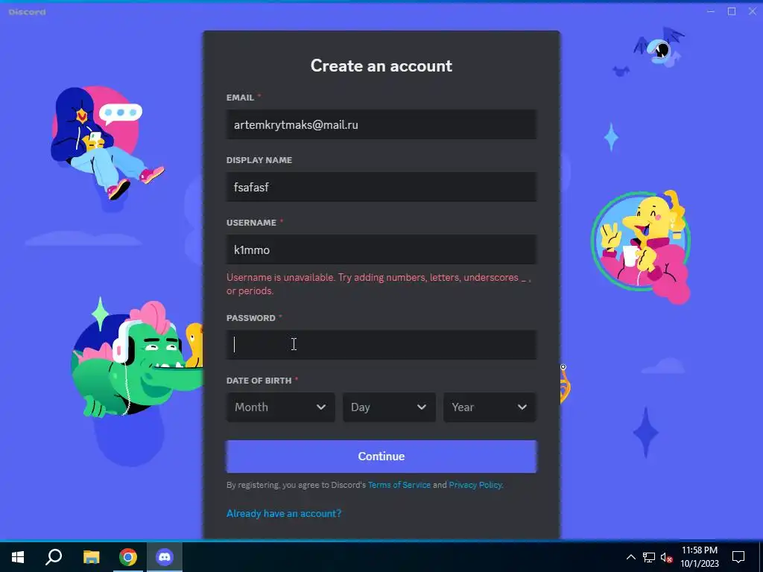Click the muted volume tray icon
This screenshot has height=572, width=763.
click(x=667, y=557)
